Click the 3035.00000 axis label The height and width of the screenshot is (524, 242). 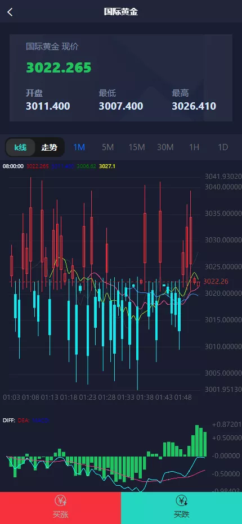(223, 213)
